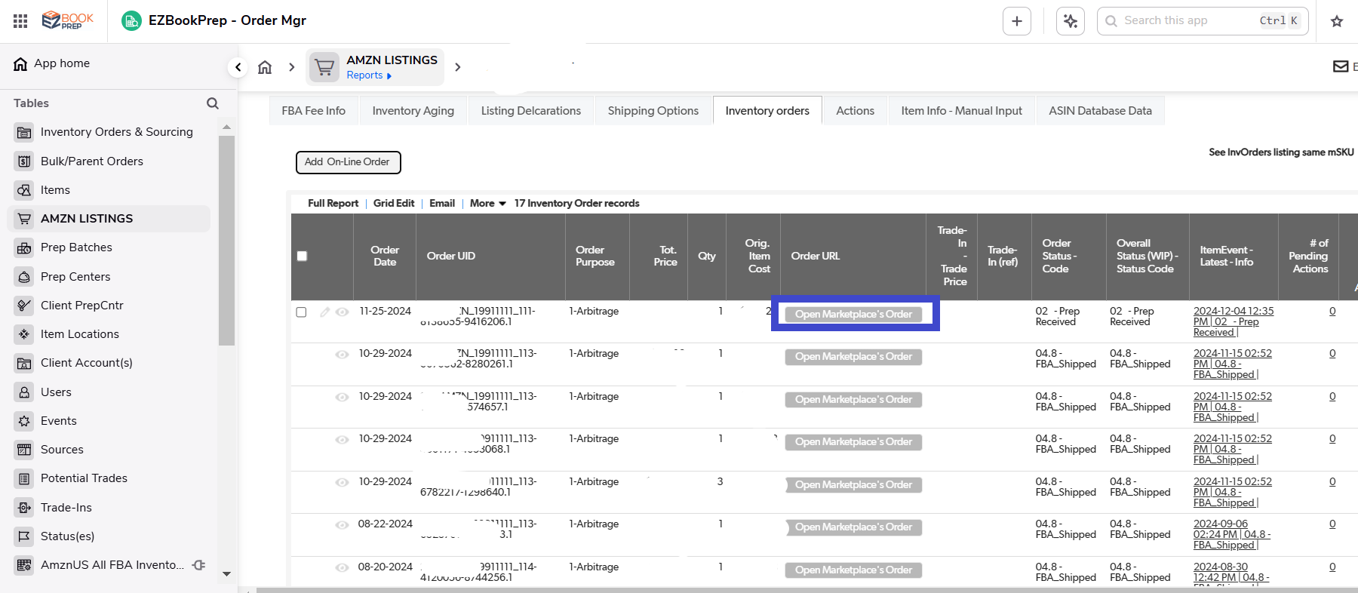Go to home via breadcrumb house icon
The height and width of the screenshot is (593, 1358).
[265, 67]
